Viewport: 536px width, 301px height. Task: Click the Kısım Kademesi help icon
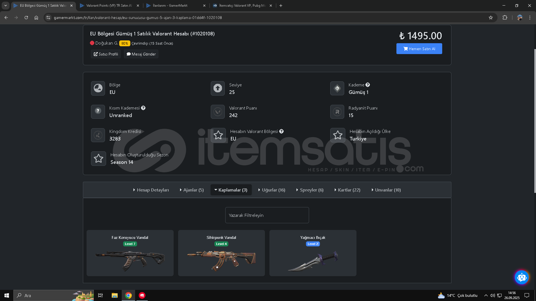point(143,108)
